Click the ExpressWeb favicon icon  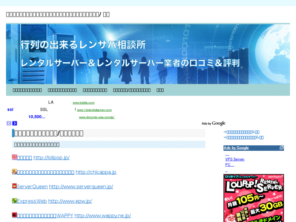point(14,201)
